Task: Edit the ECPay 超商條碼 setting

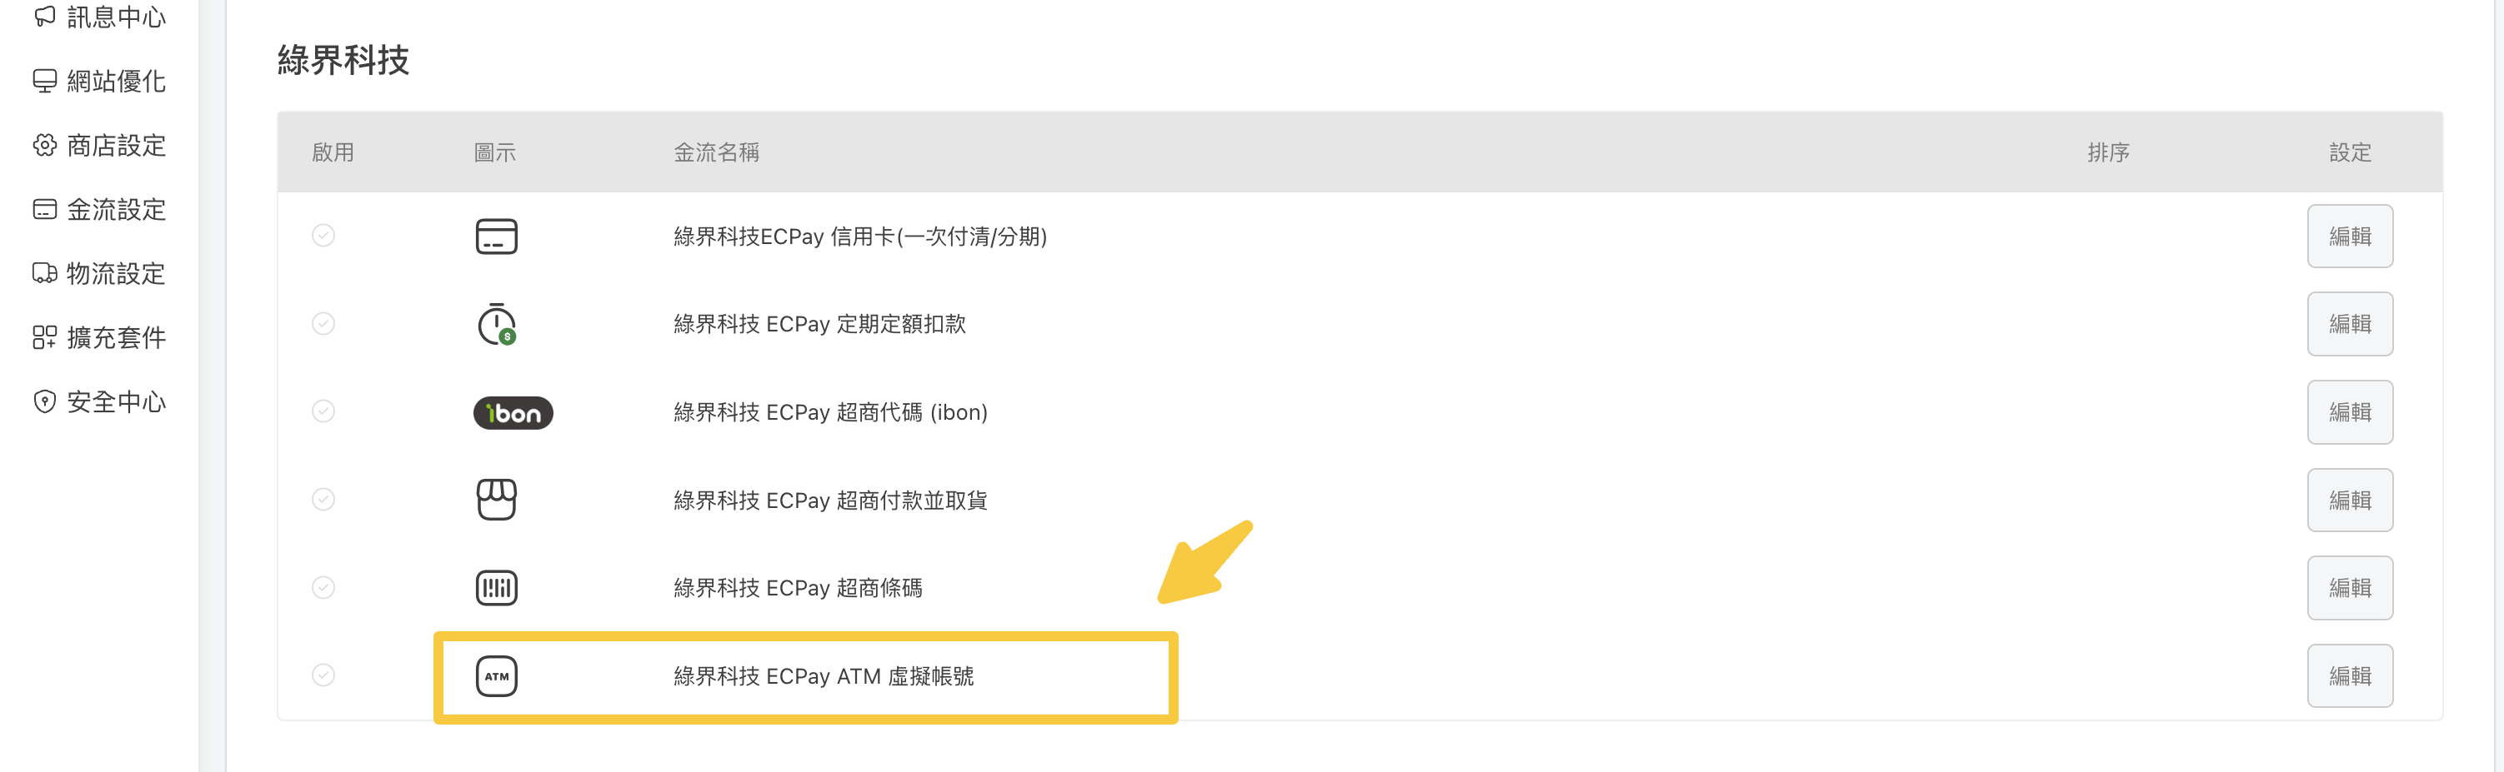Action: pos(2350,587)
